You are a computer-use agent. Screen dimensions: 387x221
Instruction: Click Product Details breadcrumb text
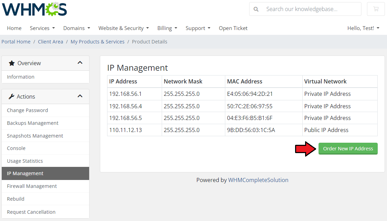[x=150, y=42]
